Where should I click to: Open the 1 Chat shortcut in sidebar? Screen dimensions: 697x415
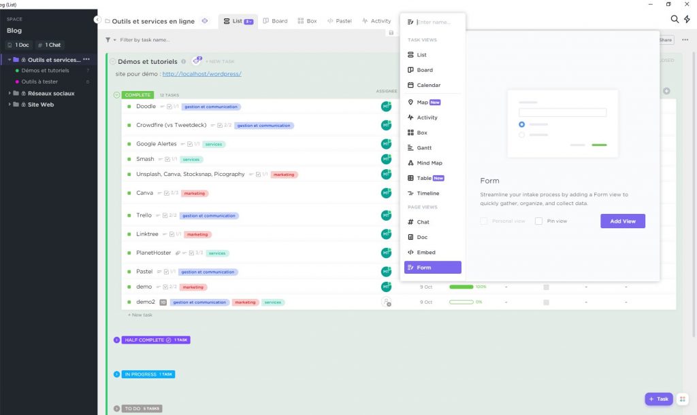coord(49,45)
